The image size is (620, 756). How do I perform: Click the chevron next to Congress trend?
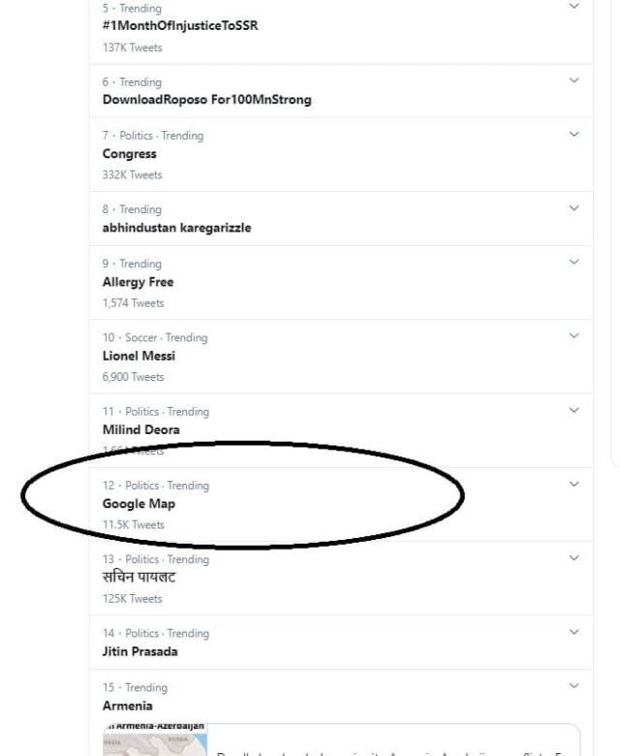tap(573, 134)
